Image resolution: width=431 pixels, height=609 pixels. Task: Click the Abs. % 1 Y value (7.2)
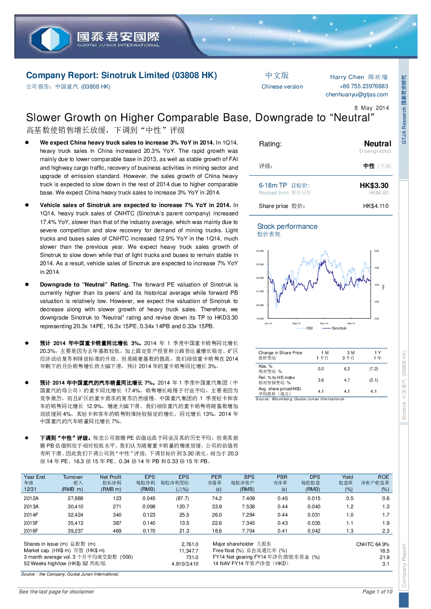point(374,369)
